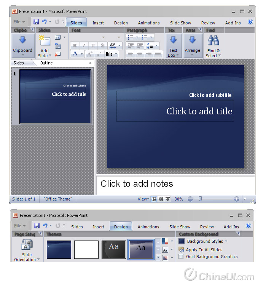Click Save icon in top window toolbar
266x284 pixels.
click(x=36, y=22)
